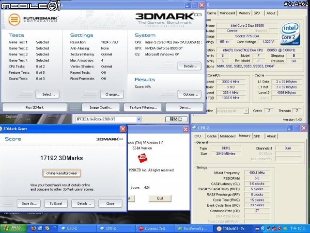310x233 pixels.
Task: Open SPD tab in upper CPU-Z window
Action: [x=257, y=13]
